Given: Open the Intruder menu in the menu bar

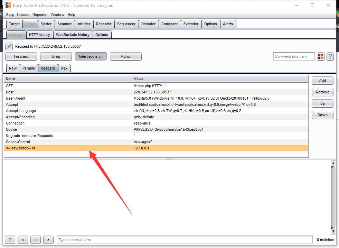Looking at the screenshot, I should (23, 15).
